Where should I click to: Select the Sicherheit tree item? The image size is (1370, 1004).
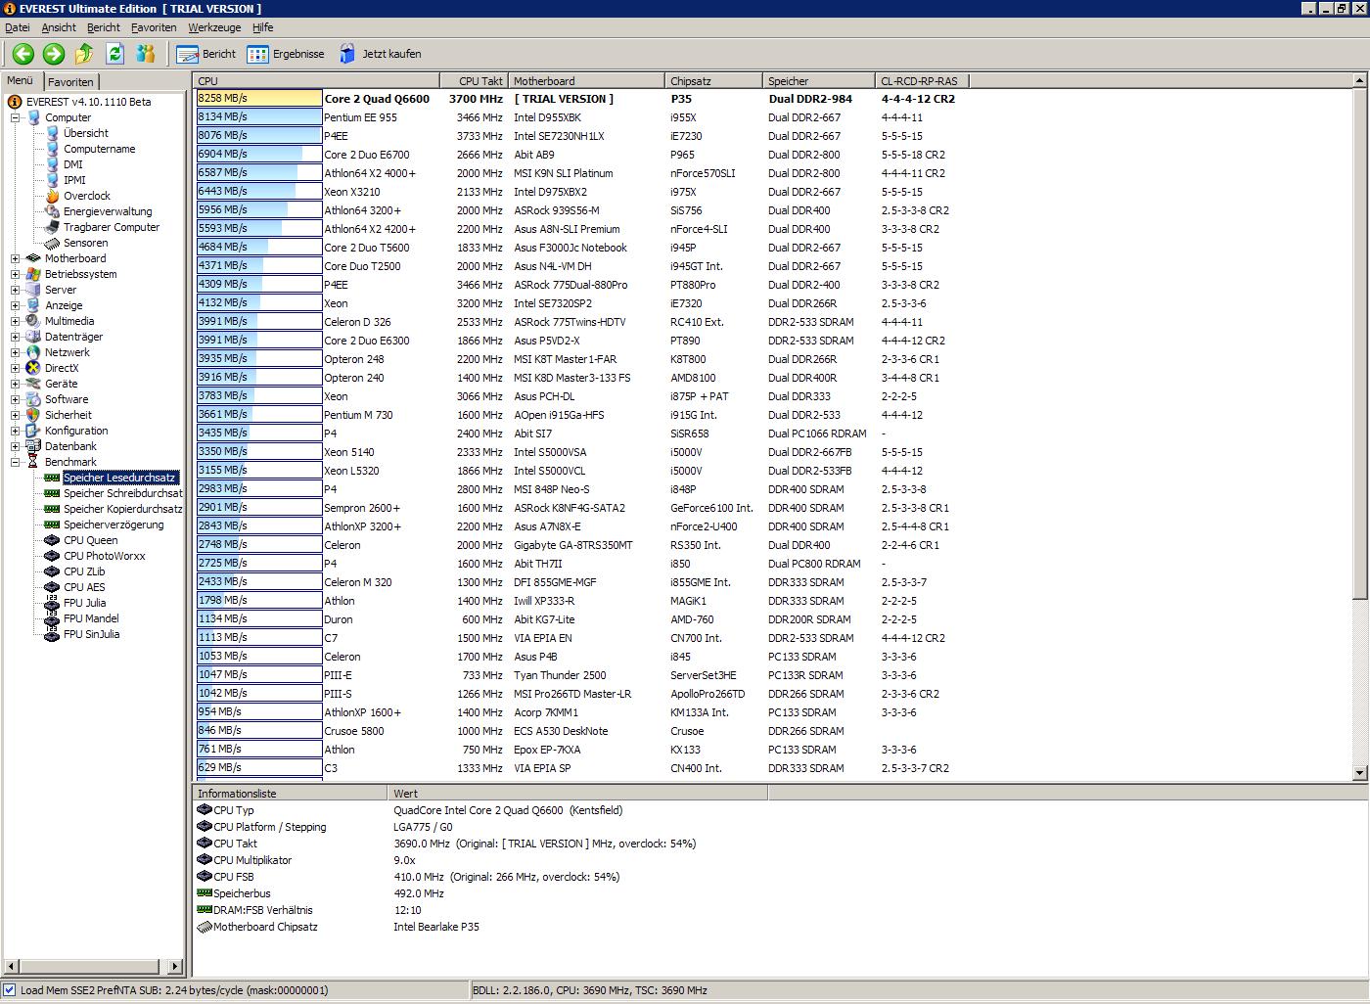[x=68, y=415]
